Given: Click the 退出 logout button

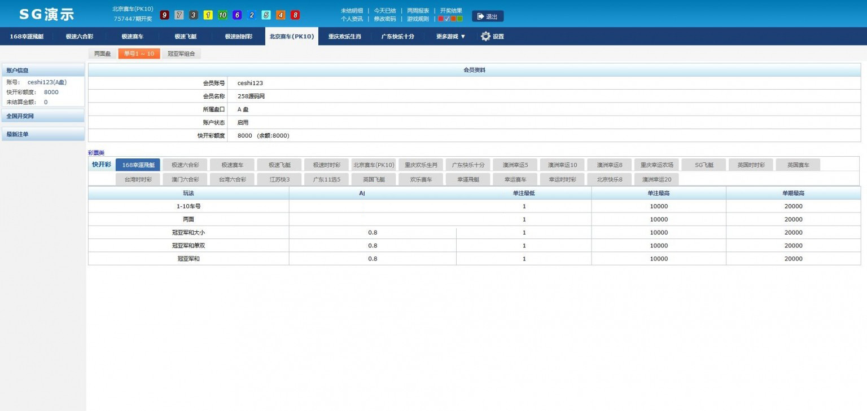Looking at the screenshot, I should tap(488, 16).
